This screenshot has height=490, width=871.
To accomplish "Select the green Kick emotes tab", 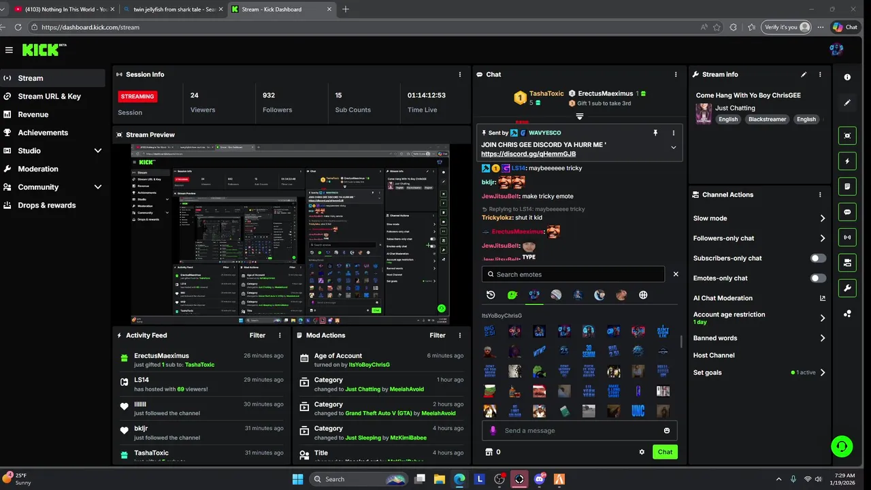I will [x=512, y=295].
